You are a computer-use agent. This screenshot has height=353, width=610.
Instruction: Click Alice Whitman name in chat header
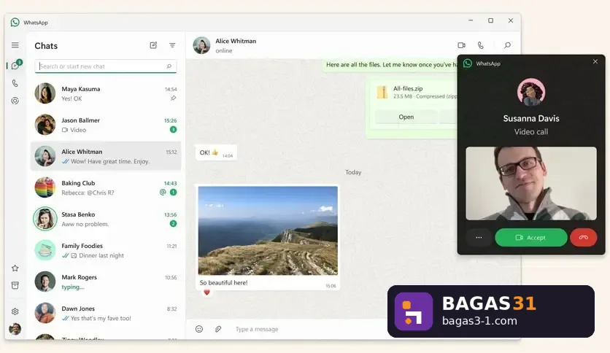[x=236, y=41]
